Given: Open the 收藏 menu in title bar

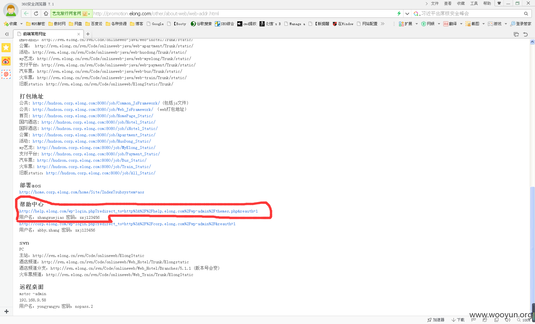Looking at the screenshot, I should 461,3.
